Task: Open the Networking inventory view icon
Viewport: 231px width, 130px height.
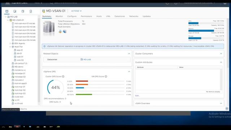Action: [x=31, y=11]
